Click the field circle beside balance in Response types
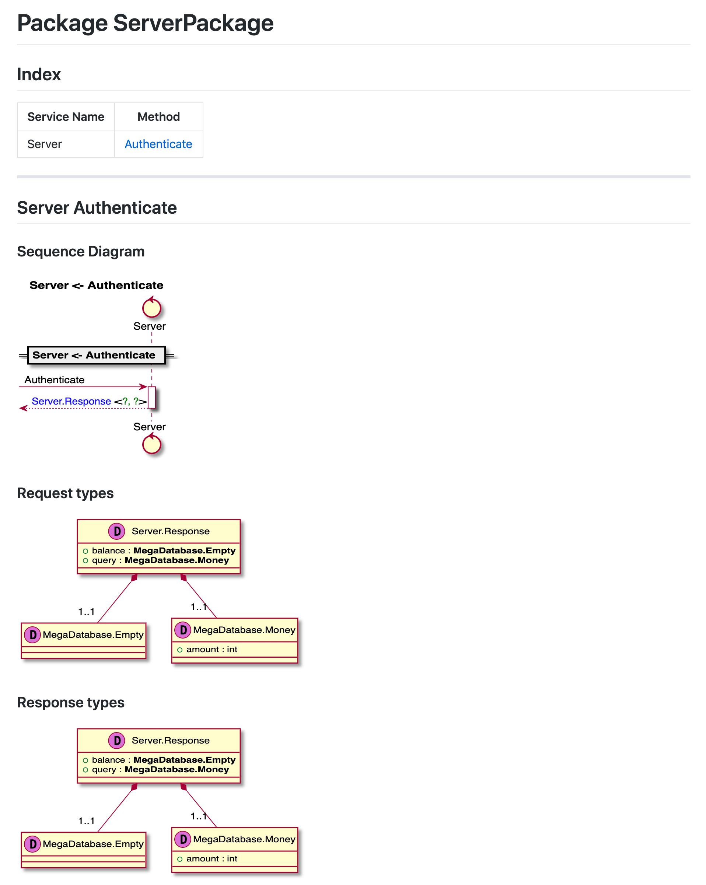Viewport: 706px width, 885px height. tap(85, 760)
